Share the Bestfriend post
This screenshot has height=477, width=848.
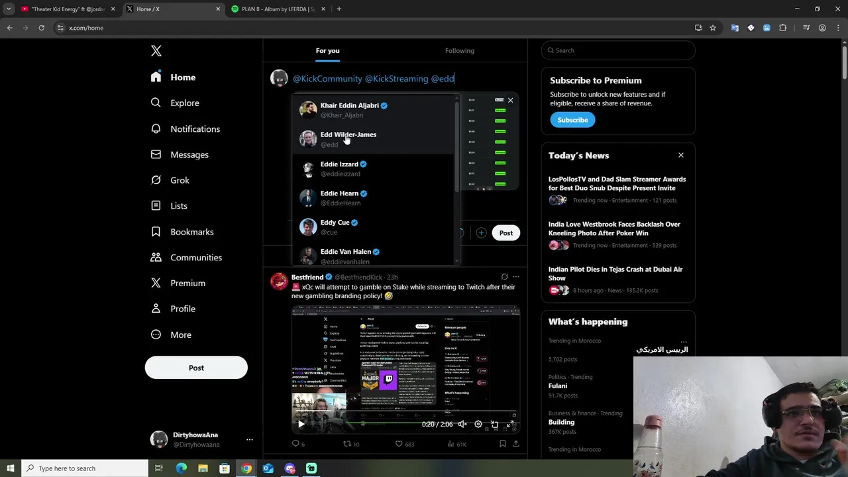515,444
